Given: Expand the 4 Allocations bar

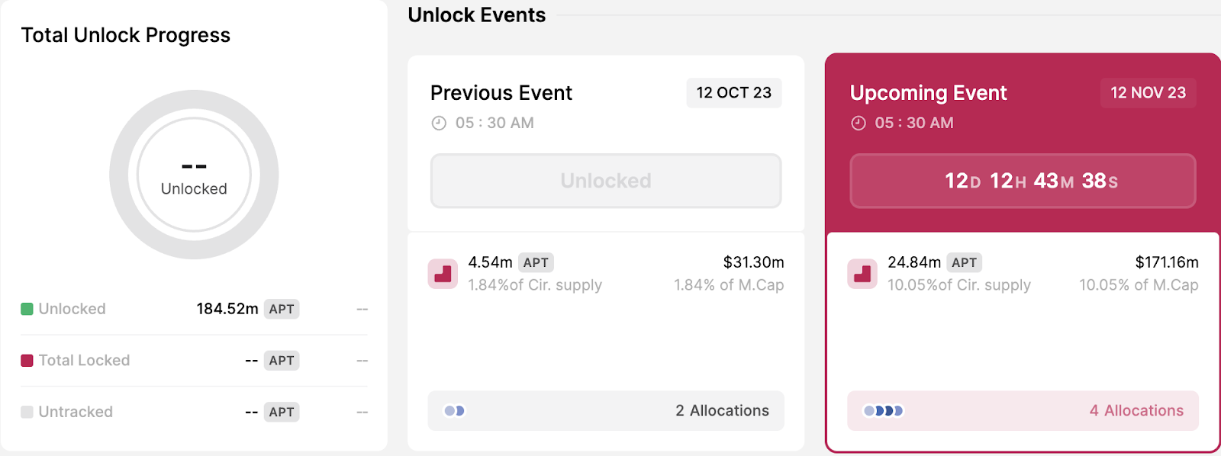Looking at the screenshot, I should coord(1023,411).
